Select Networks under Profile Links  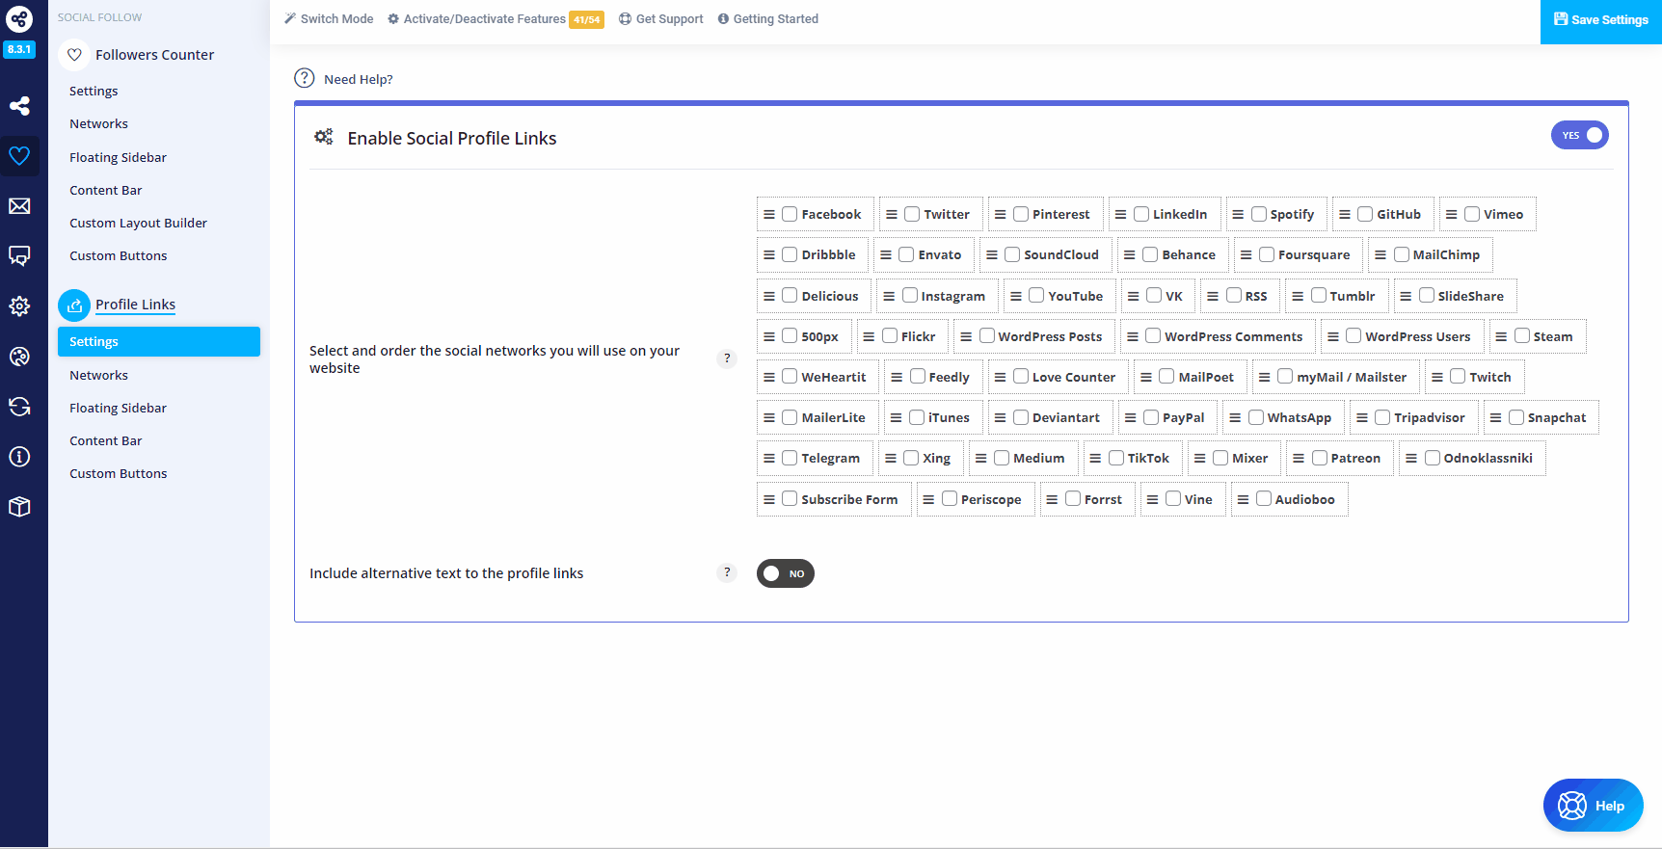point(98,375)
